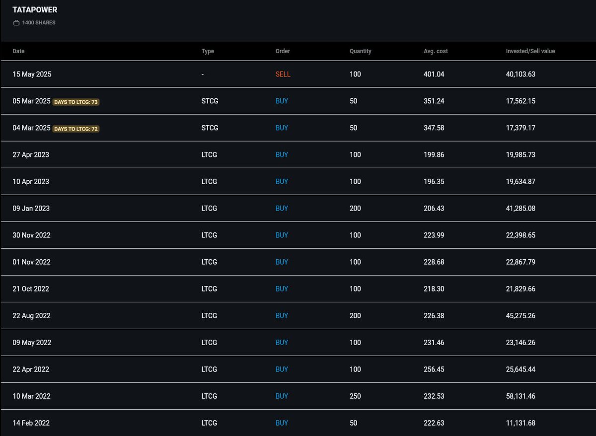The height and width of the screenshot is (436, 596).
Task: Click the Type column header
Action: [x=208, y=51]
